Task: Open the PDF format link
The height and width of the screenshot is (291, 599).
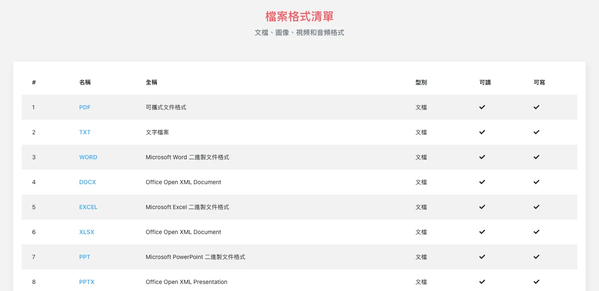Action: click(85, 107)
